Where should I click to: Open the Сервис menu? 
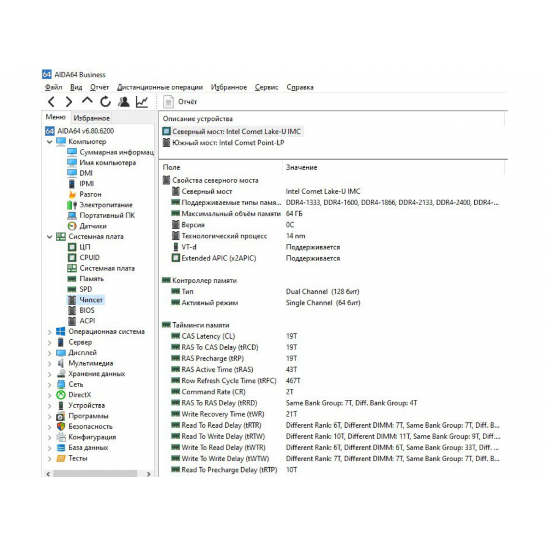coord(266,87)
